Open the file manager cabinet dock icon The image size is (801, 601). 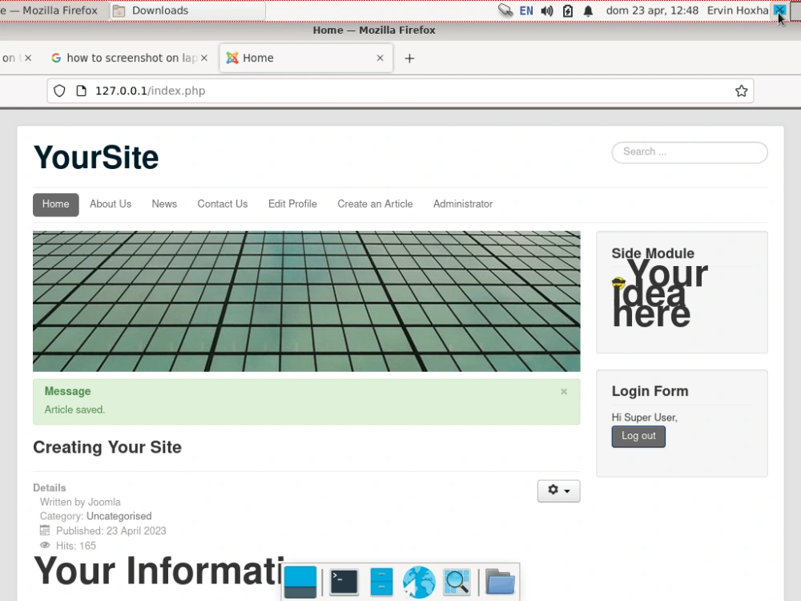381,582
